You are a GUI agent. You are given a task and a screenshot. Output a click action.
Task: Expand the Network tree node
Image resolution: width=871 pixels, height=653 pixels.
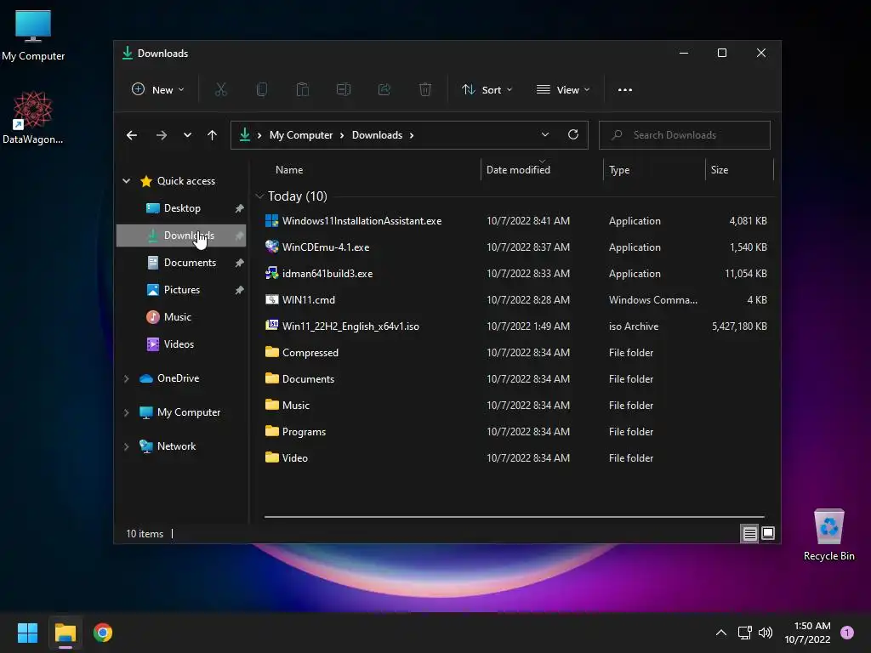point(127,446)
